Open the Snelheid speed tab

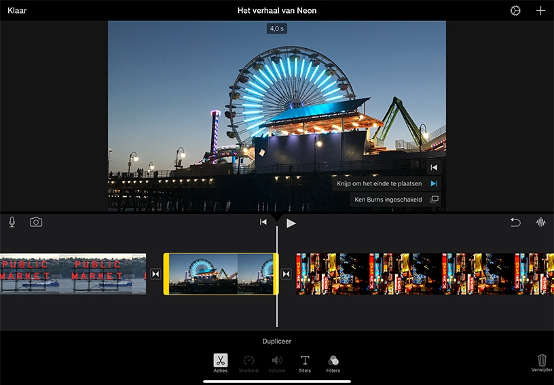pos(248,363)
